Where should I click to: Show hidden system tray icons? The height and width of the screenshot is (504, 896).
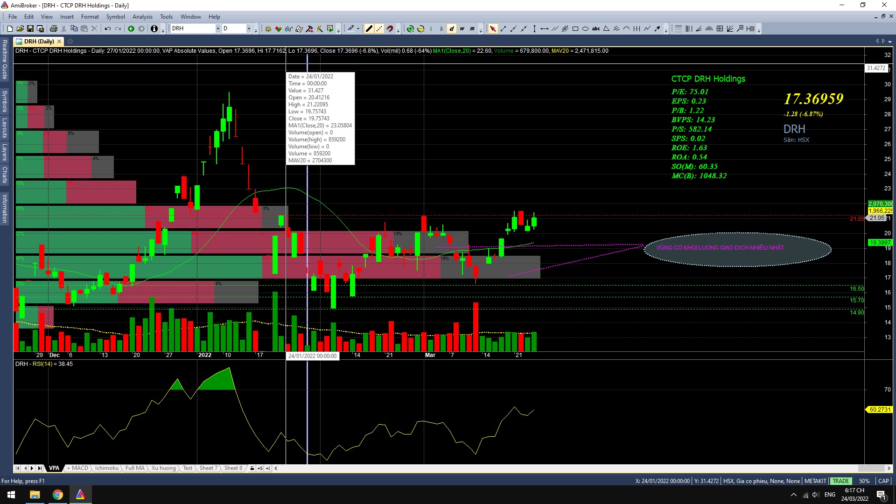[794, 495]
